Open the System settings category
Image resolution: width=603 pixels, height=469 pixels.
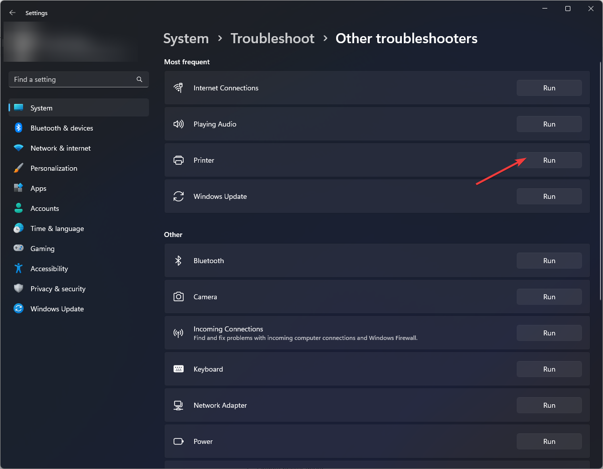pyautogui.click(x=79, y=108)
